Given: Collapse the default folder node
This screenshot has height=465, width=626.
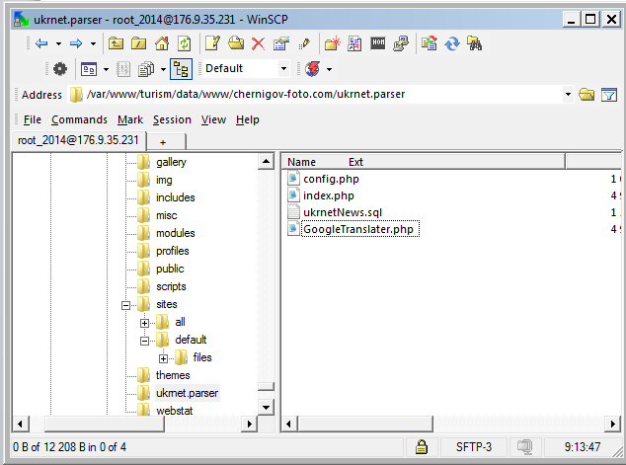Looking at the screenshot, I should click(x=144, y=341).
